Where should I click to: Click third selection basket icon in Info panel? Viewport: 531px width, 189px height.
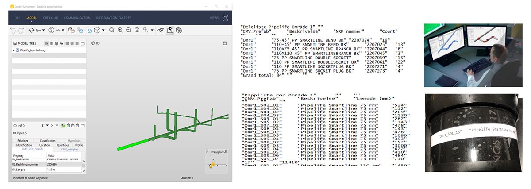pos(77,125)
